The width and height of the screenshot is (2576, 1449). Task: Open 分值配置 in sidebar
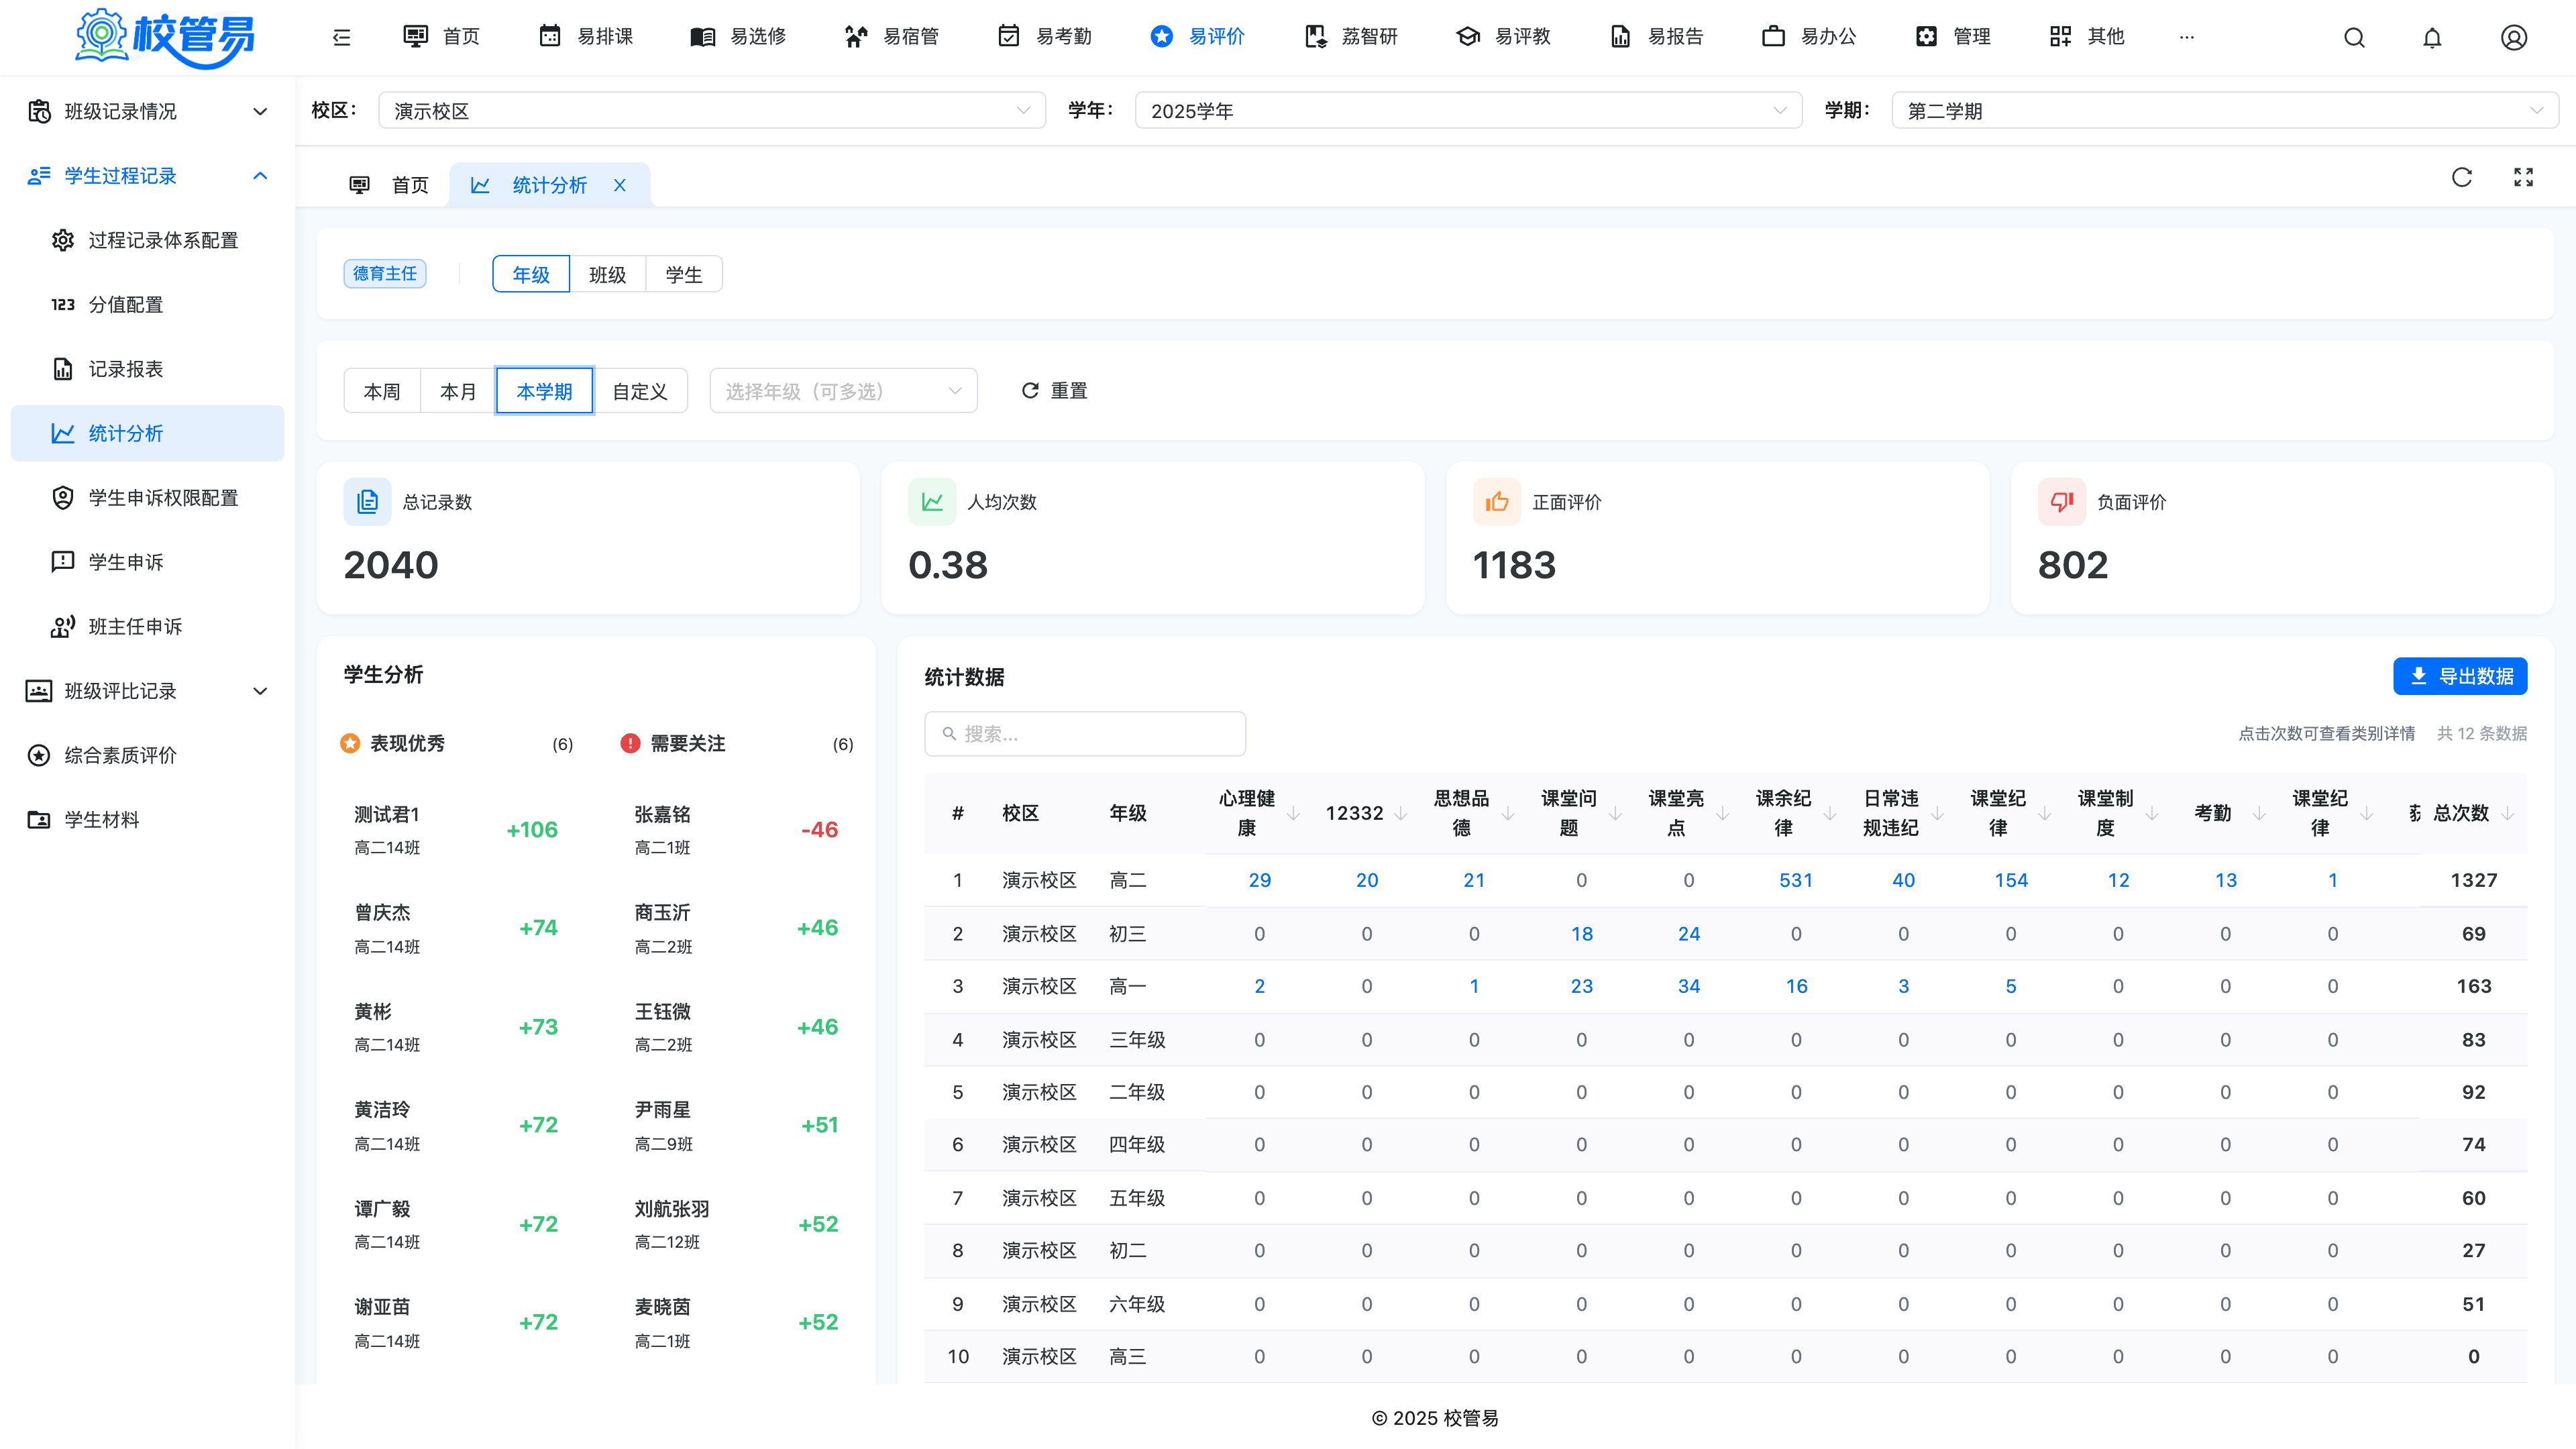[147, 304]
